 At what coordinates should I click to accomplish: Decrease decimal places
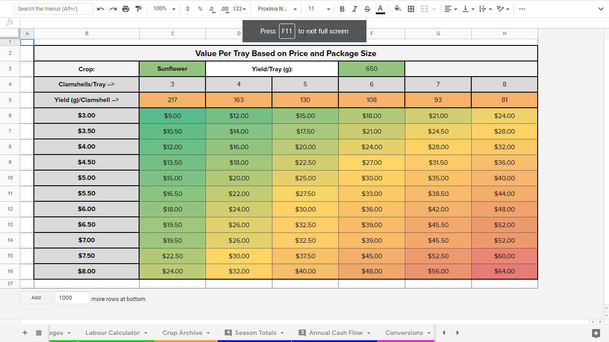[211, 8]
